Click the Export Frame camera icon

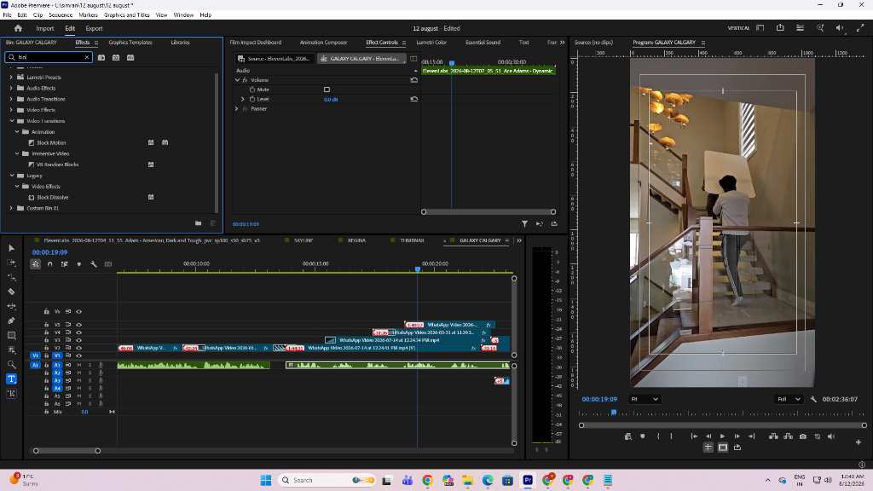(803, 436)
